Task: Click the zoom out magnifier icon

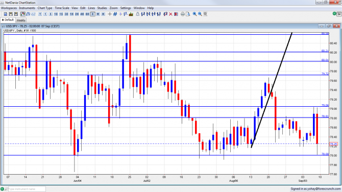Action: (x=200, y=14)
